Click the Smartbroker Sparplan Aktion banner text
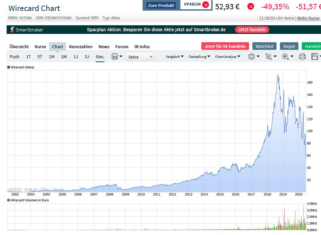This screenshot has width=321, height=235. [x=156, y=30]
